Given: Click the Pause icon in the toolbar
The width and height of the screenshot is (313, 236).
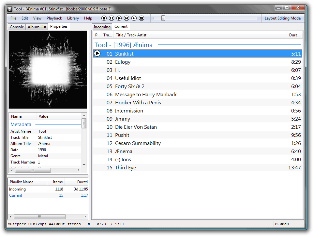Looking at the screenshot, I should click(x=112, y=18).
